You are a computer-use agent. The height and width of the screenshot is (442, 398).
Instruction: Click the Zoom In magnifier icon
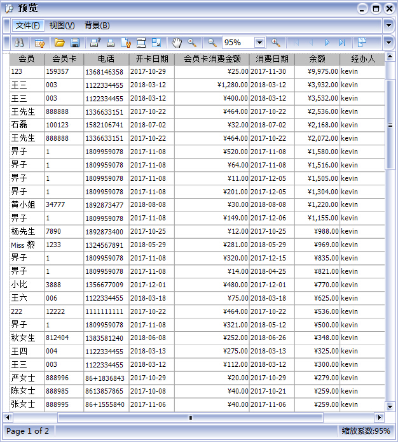276,43
